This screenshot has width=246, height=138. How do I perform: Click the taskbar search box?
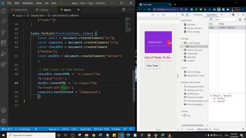[31, 135]
